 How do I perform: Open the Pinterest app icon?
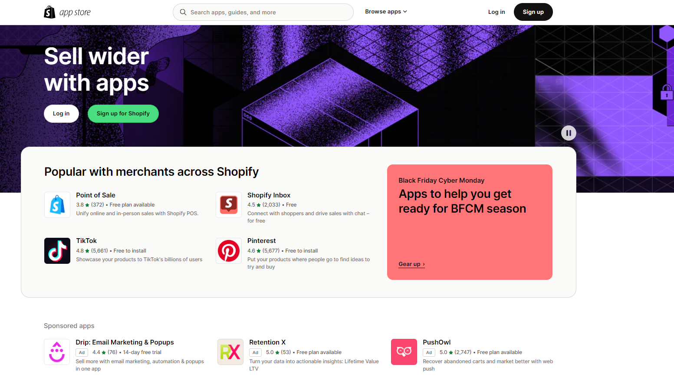coord(229,251)
